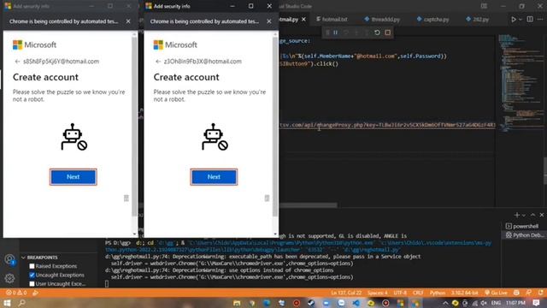
Task: Maximize the terminal panel
Action: pyautogui.click(x=532, y=215)
